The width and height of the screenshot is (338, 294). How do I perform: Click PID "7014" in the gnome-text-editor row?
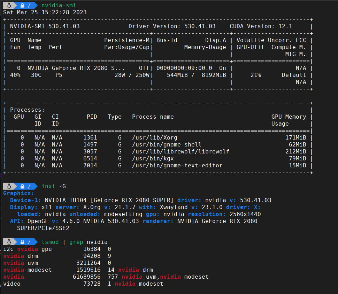[x=90, y=165]
